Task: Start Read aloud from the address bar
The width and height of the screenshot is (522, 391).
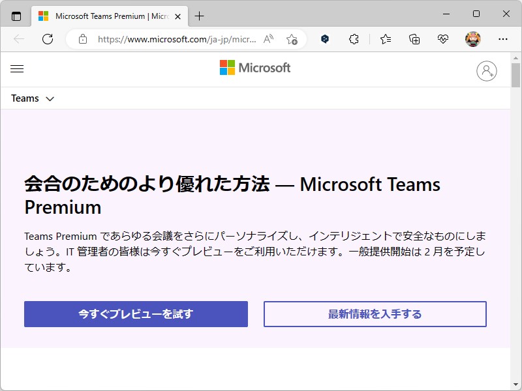Action: [x=268, y=39]
